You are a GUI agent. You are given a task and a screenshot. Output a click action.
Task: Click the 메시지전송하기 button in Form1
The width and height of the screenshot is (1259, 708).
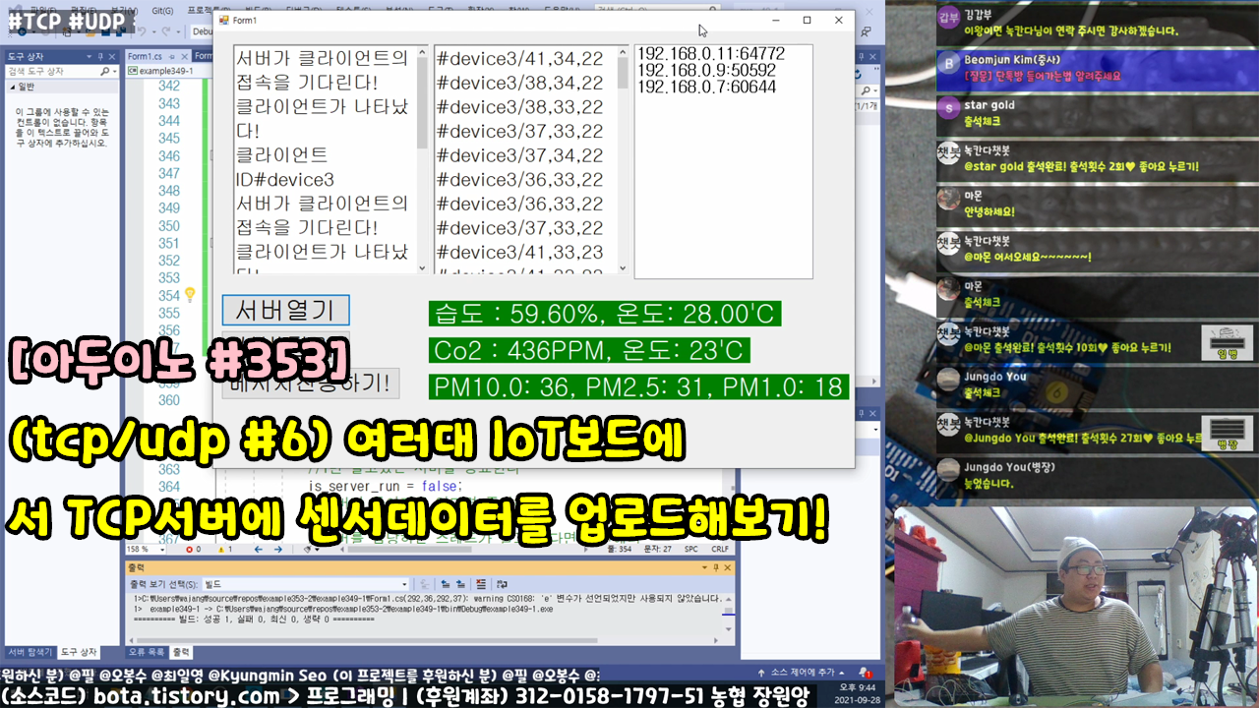[x=311, y=383]
